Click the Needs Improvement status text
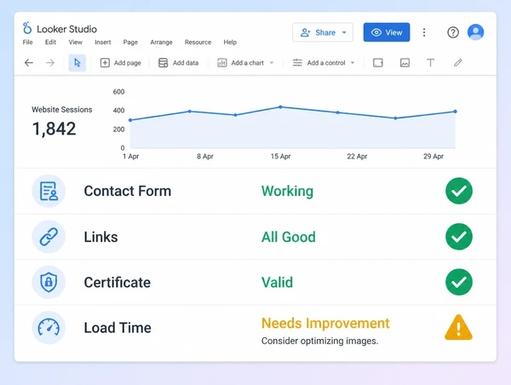This screenshot has height=385, width=511. pyautogui.click(x=325, y=324)
